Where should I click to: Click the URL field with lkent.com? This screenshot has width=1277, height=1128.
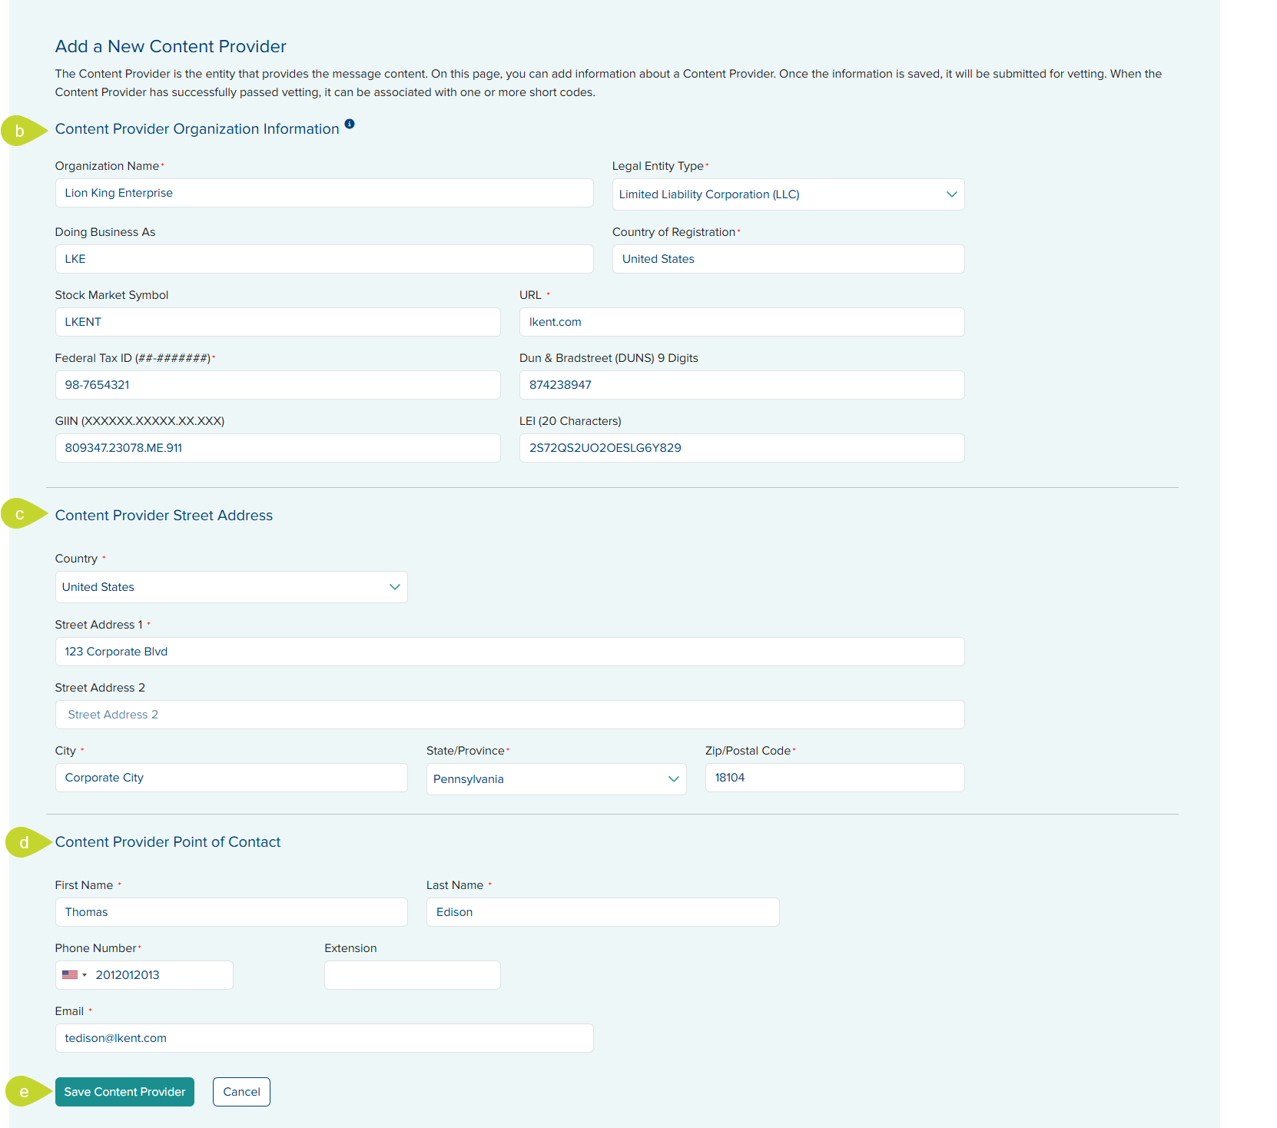pos(741,322)
